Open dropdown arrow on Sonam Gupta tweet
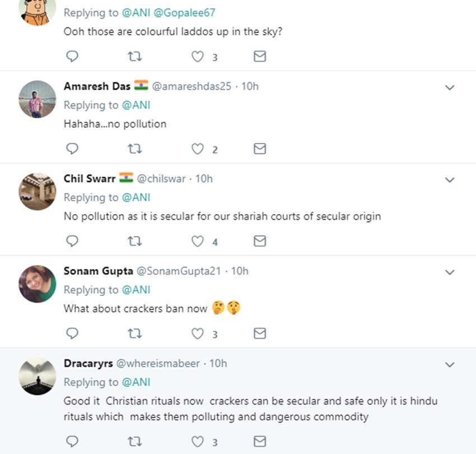476x454 pixels. click(449, 272)
